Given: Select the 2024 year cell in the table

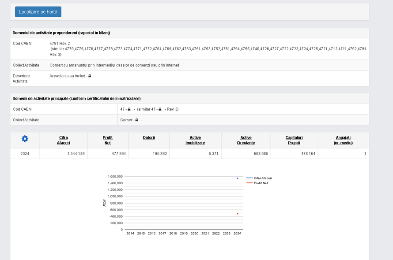Looking at the screenshot, I should [25, 154].
